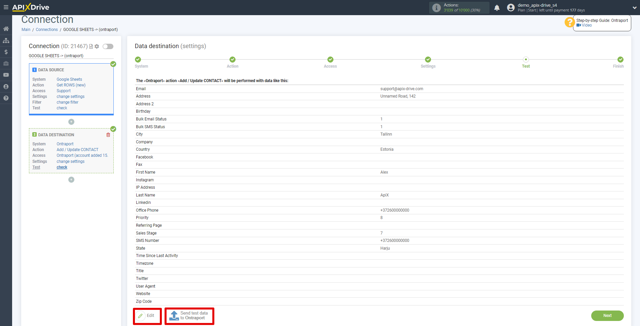Click the support@apix-drive.com email value
The width and height of the screenshot is (640, 326).
(402, 89)
